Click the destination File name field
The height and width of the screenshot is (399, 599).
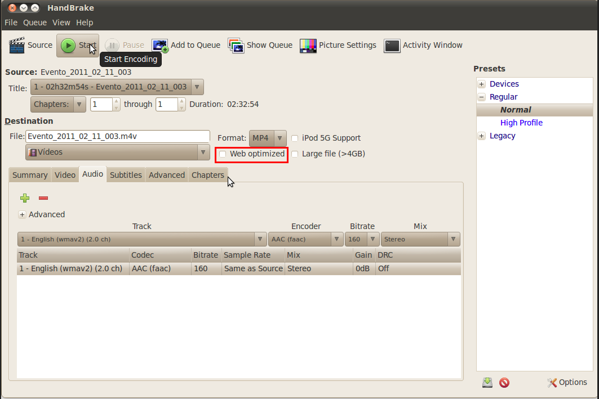click(118, 136)
